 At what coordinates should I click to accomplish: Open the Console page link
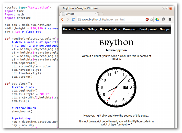[x=79, y=29]
